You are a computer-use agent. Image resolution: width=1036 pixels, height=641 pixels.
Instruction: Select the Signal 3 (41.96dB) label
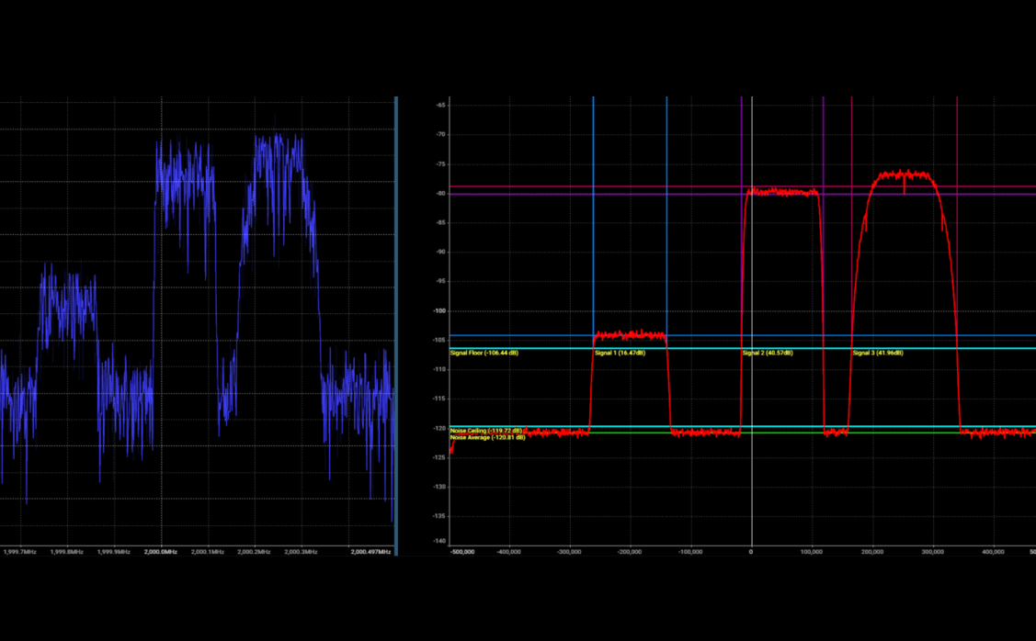pyautogui.click(x=878, y=353)
